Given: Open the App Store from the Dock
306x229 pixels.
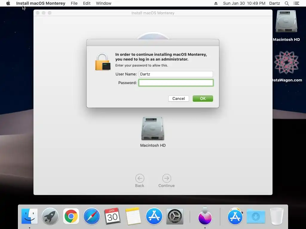Looking at the screenshot, I should pos(154,216).
